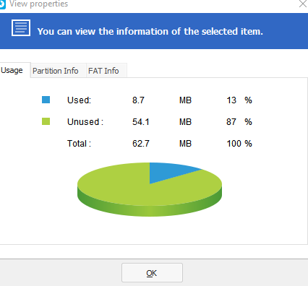The height and width of the screenshot is (286, 308).
Task: Click the 87 % unused percentage
Action: pyautogui.click(x=239, y=122)
